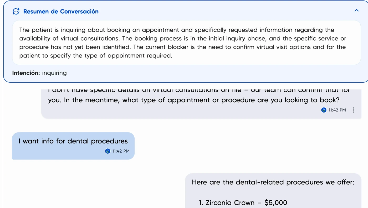Image resolution: width=368 pixels, height=208 pixels.
Task: Click the grey bubble containing the dental procedures list
Action: tap(273, 191)
